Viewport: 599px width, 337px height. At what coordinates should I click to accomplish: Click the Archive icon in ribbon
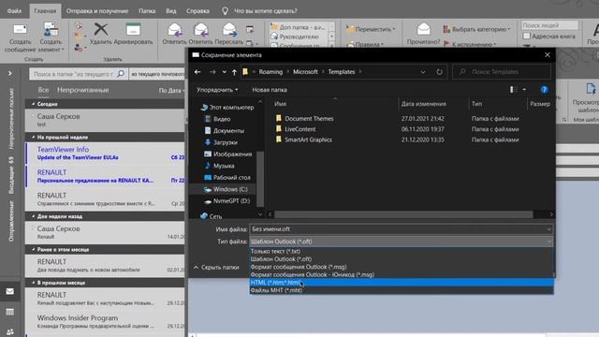point(133,29)
